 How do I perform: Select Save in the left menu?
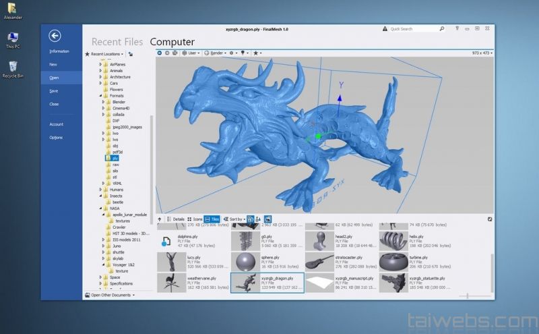point(54,90)
